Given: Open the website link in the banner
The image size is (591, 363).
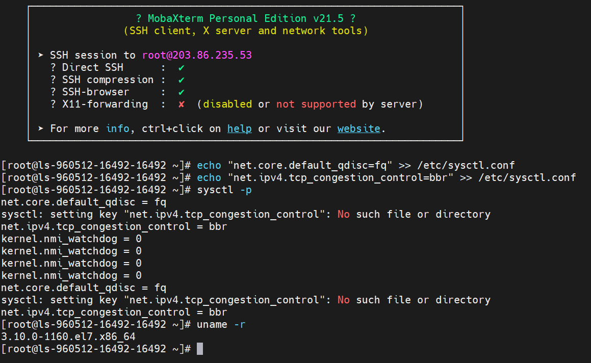Looking at the screenshot, I should 358,128.
